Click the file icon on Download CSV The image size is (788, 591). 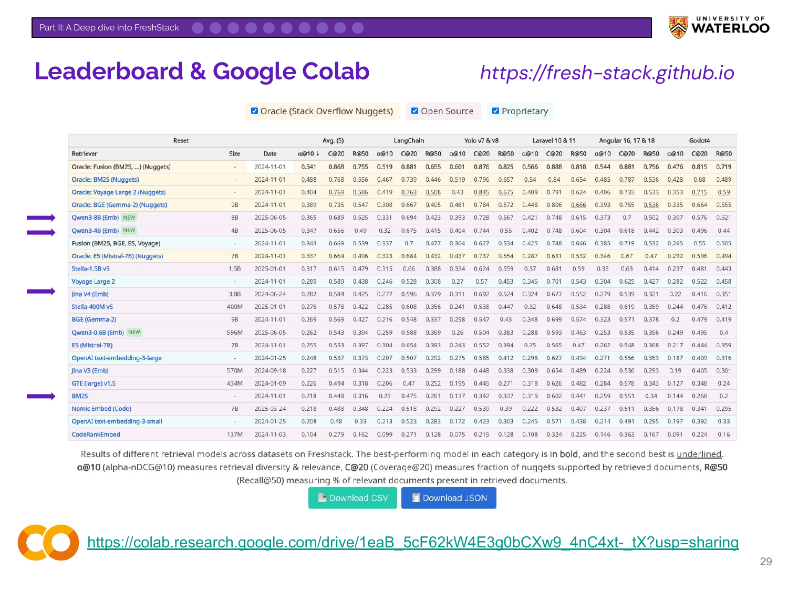tap(322, 497)
